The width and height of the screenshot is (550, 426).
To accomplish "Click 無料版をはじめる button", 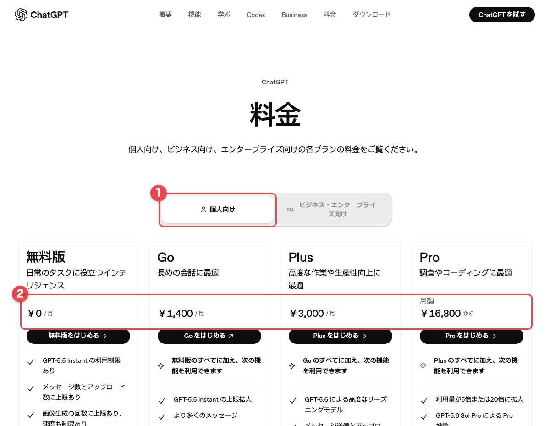I will [78, 336].
